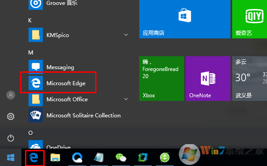This screenshot has width=267, height=166.
Task: Open File Explorer from the taskbar
Action: point(55,158)
